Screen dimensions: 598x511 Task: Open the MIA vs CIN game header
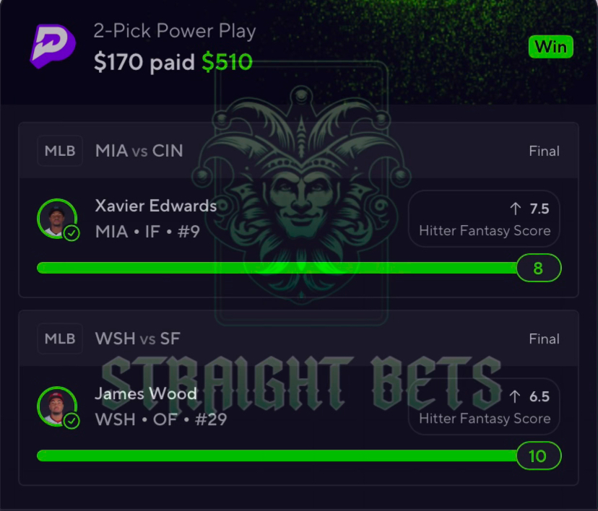tap(298, 151)
